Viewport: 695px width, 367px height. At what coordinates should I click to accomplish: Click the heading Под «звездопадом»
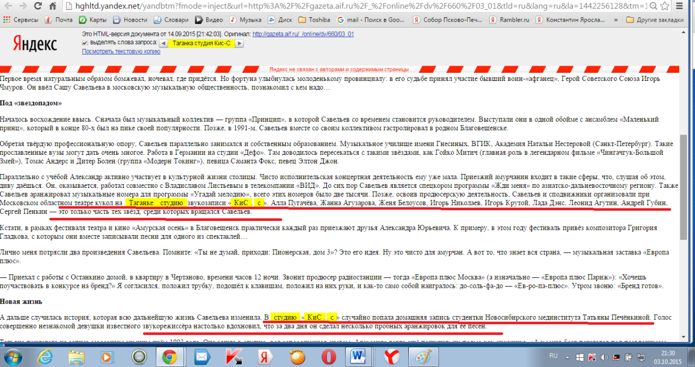point(31,103)
